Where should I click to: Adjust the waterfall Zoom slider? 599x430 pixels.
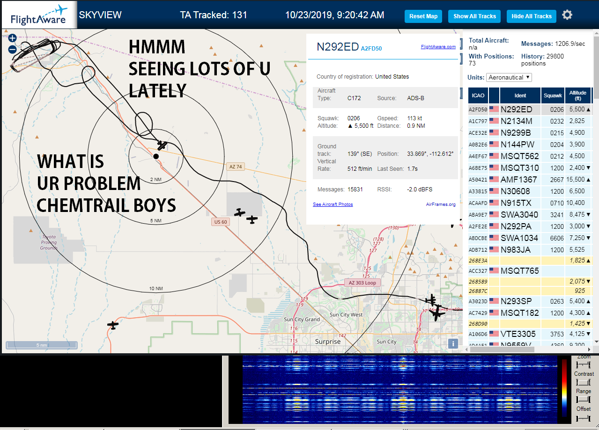point(584,364)
